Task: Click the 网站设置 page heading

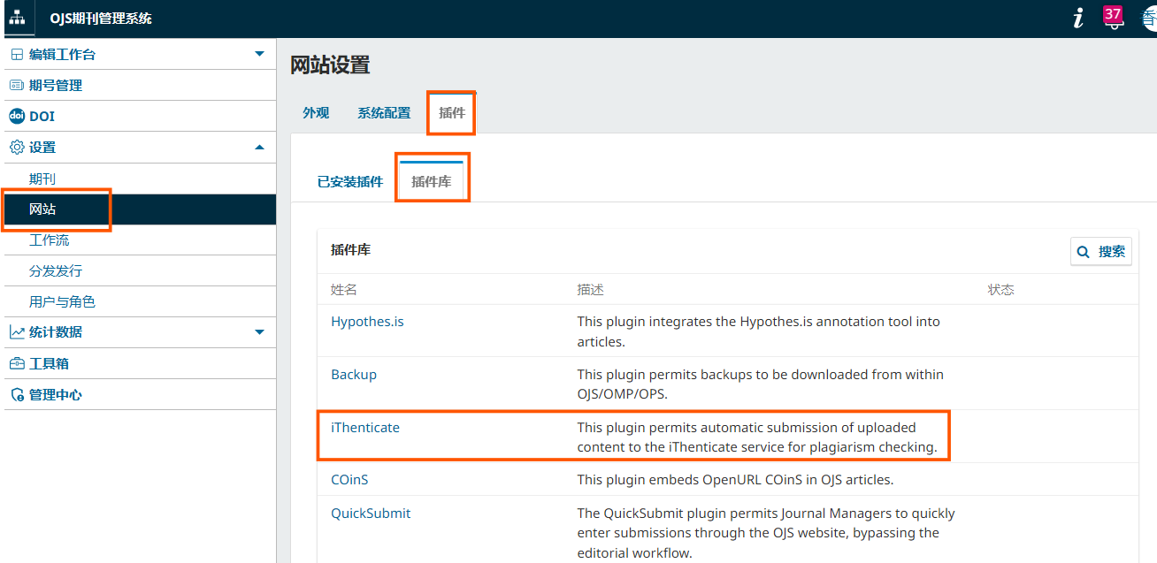Action: (x=330, y=65)
